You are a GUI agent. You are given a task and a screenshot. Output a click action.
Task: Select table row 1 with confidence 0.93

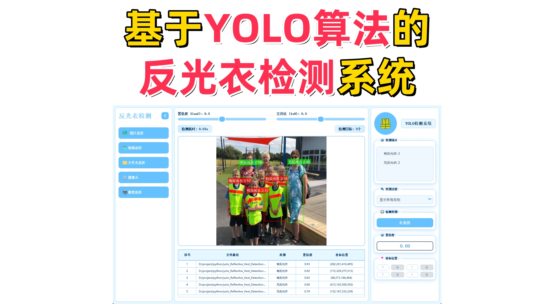(271, 264)
